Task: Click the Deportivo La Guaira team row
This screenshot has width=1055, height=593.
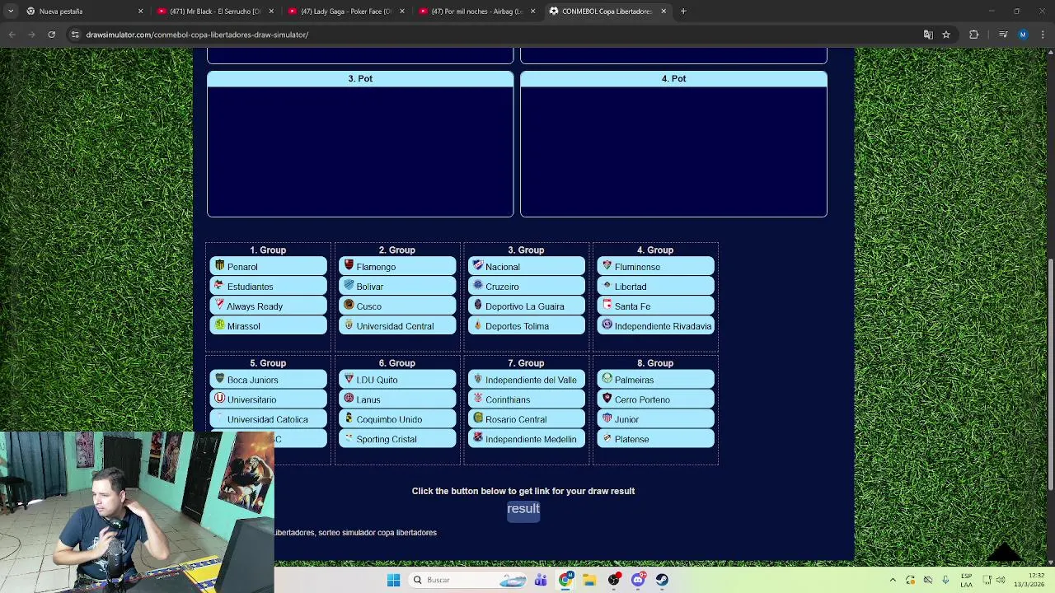Action: [x=527, y=306]
